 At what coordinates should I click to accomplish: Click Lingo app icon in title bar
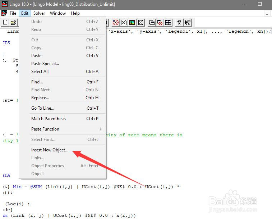pos(5,4)
